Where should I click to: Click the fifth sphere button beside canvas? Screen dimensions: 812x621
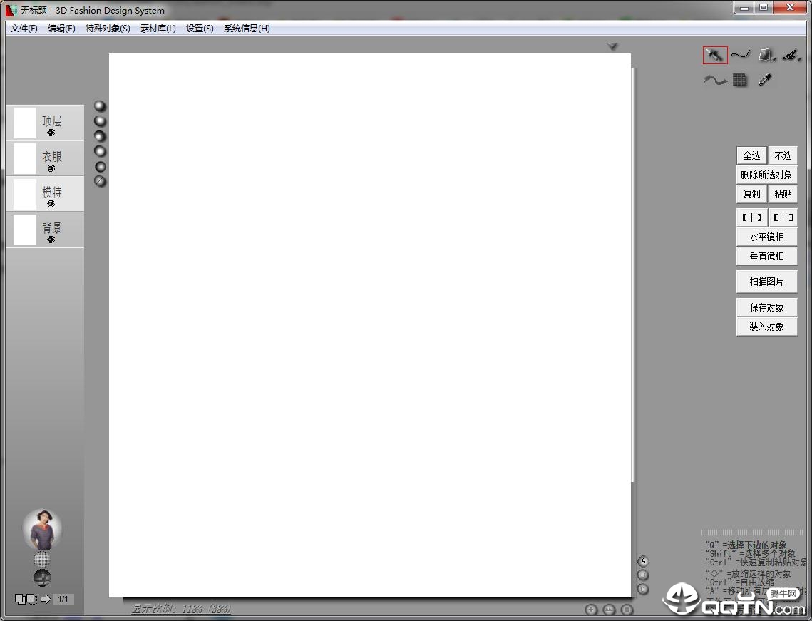tap(100, 167)
